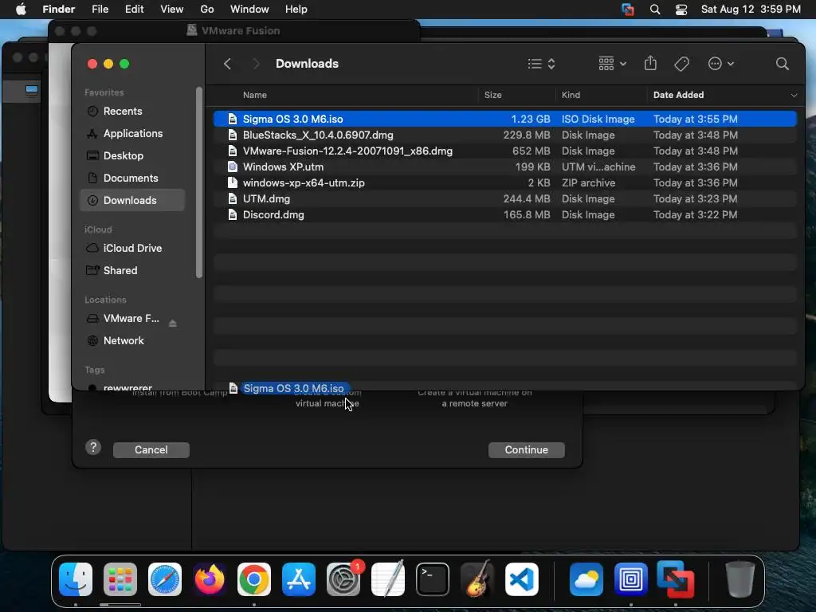This screenshot has width=816, height=612.
Task: Open the group-by options dropdown
Action: point(612,64)
